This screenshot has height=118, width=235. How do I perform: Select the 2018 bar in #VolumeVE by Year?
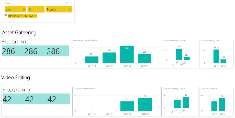coord(222,104)
